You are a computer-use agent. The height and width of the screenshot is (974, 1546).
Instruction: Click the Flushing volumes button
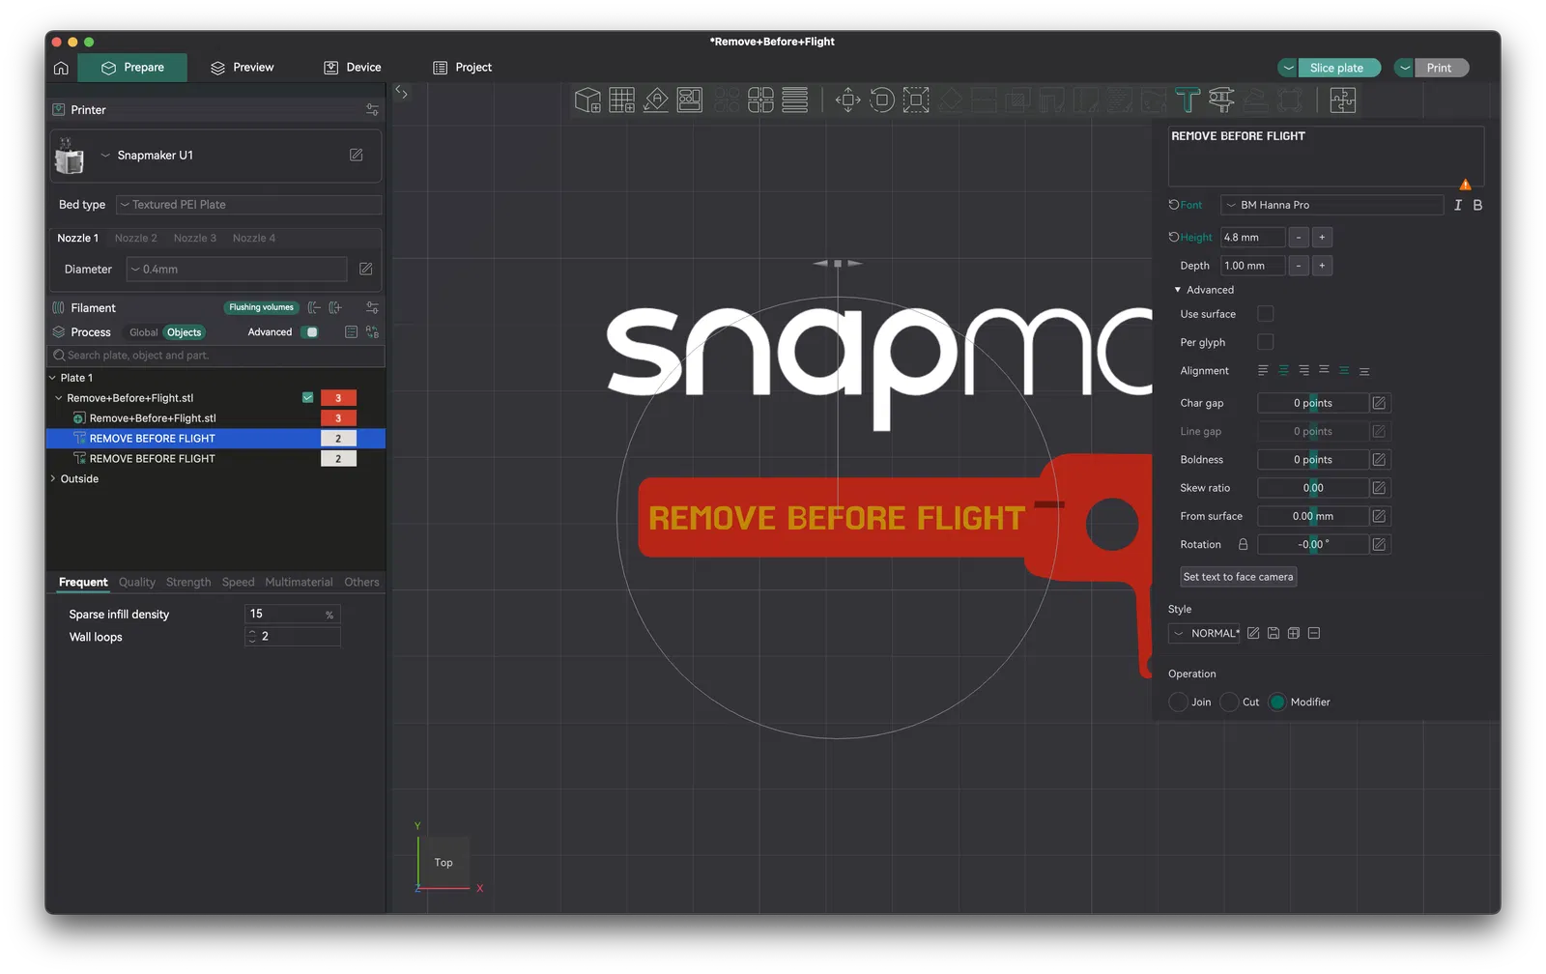point(261,308)
